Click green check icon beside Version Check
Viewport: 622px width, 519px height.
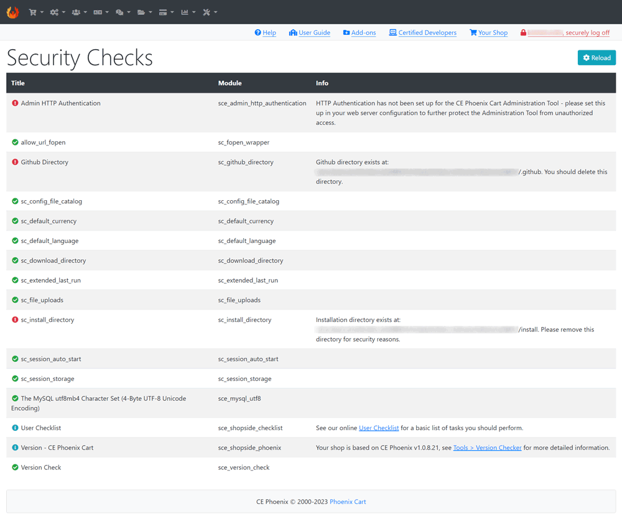(15, 467)
